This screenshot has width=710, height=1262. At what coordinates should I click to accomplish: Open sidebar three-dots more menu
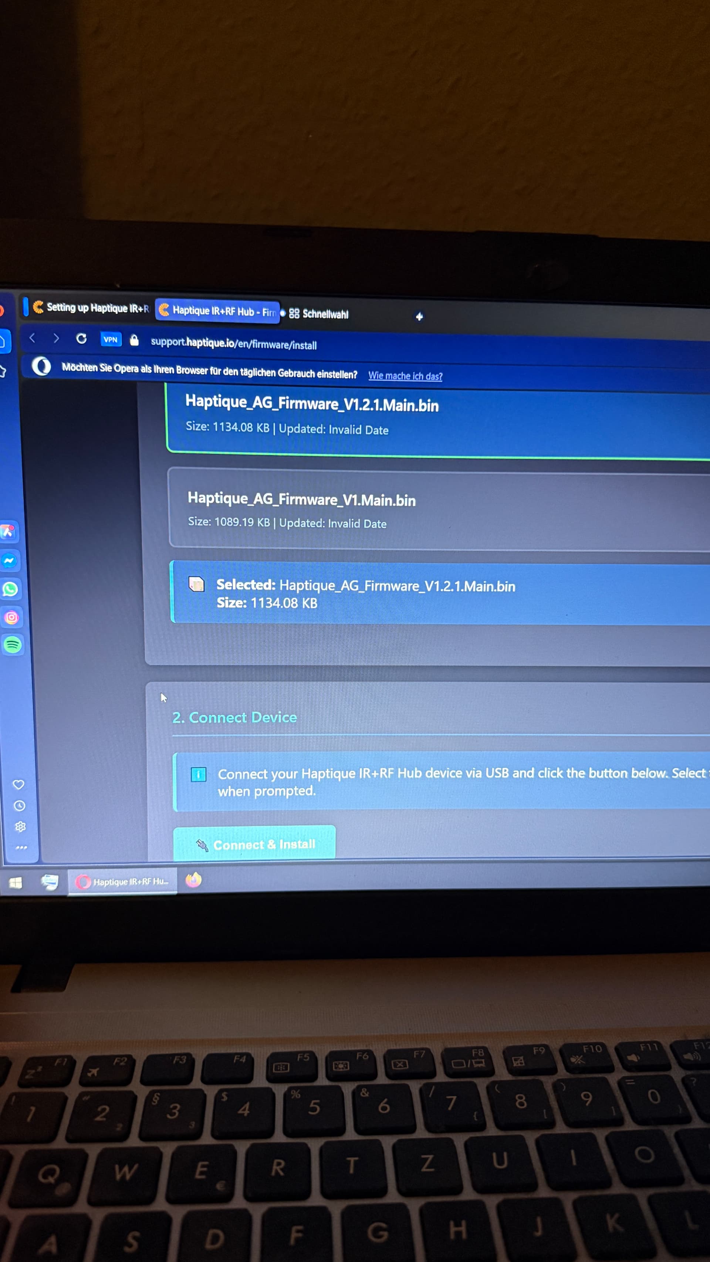(21, 847)
